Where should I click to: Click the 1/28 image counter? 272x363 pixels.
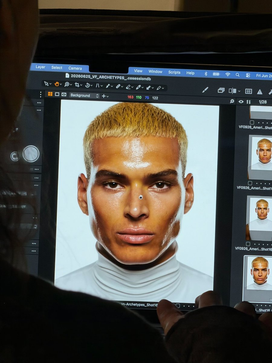(263, 102)
